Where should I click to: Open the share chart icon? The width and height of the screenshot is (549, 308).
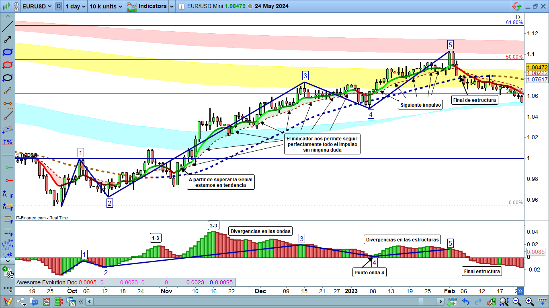pos(21,302)
